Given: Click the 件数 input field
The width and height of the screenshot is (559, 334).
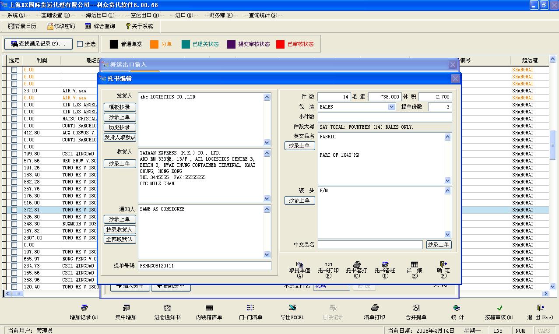Looking at the screenshot, I should click(334, 97).
